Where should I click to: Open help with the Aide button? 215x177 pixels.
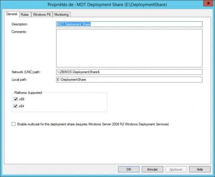[200, 170]
